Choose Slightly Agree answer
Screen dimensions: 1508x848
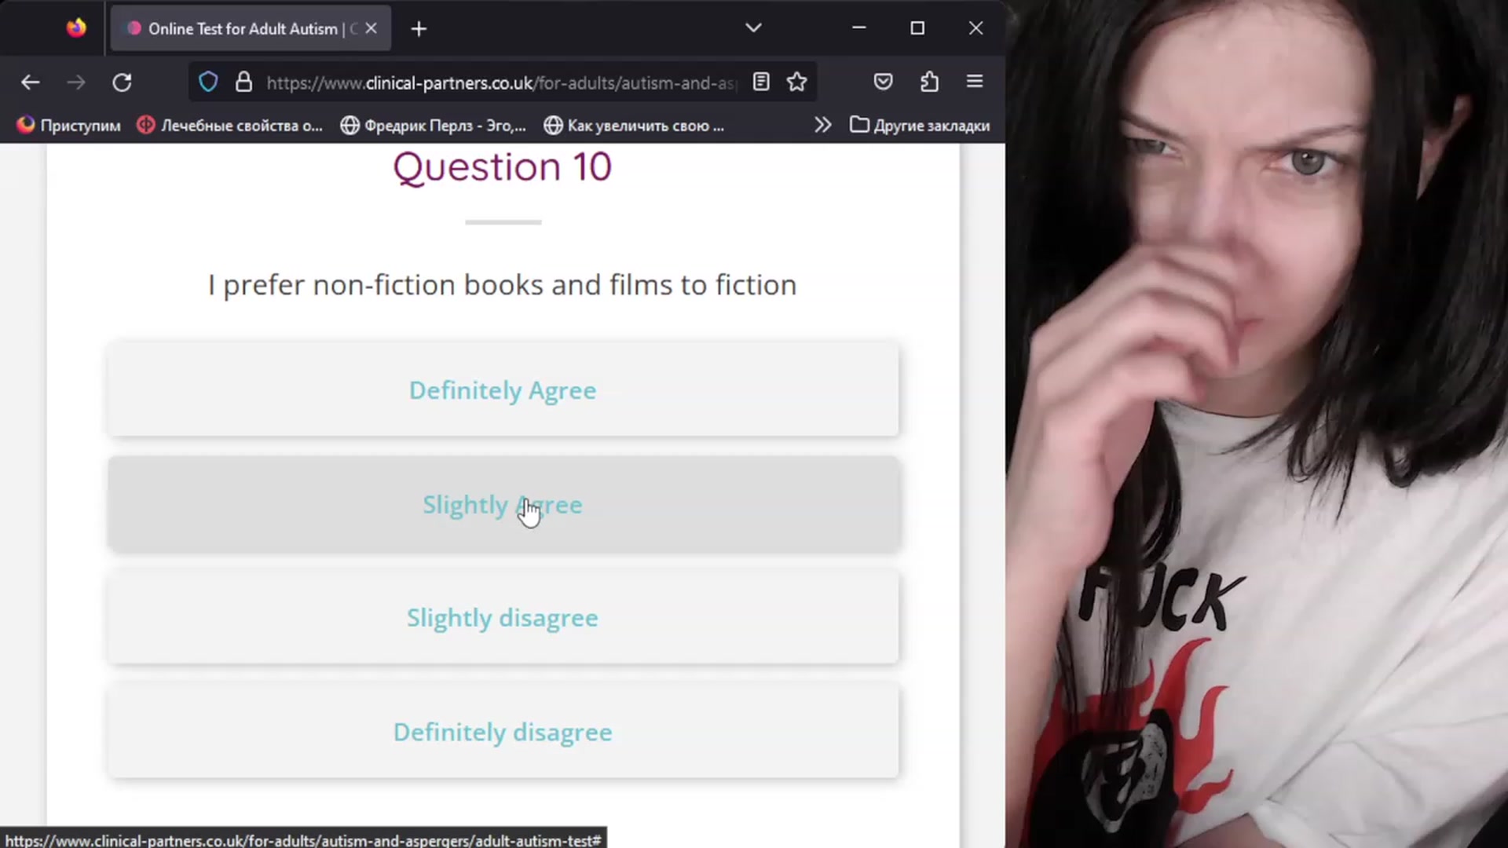click(x=503, y=504)
